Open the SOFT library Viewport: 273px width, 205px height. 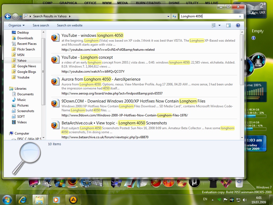coord(21,116)
